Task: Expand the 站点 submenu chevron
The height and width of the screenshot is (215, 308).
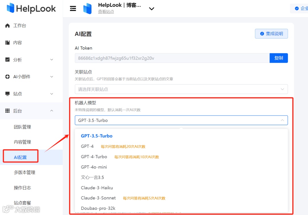Action: (x=52, y=94)
